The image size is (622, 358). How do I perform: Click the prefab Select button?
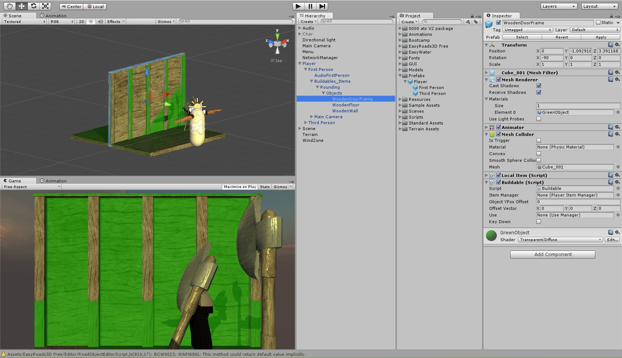(x=522, y=37)
